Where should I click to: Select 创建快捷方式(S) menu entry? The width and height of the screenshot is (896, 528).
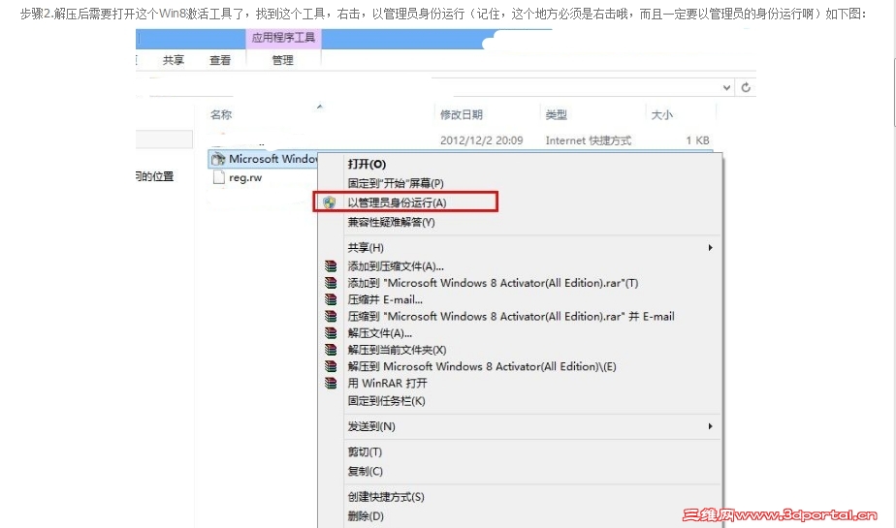click(386, 497)
